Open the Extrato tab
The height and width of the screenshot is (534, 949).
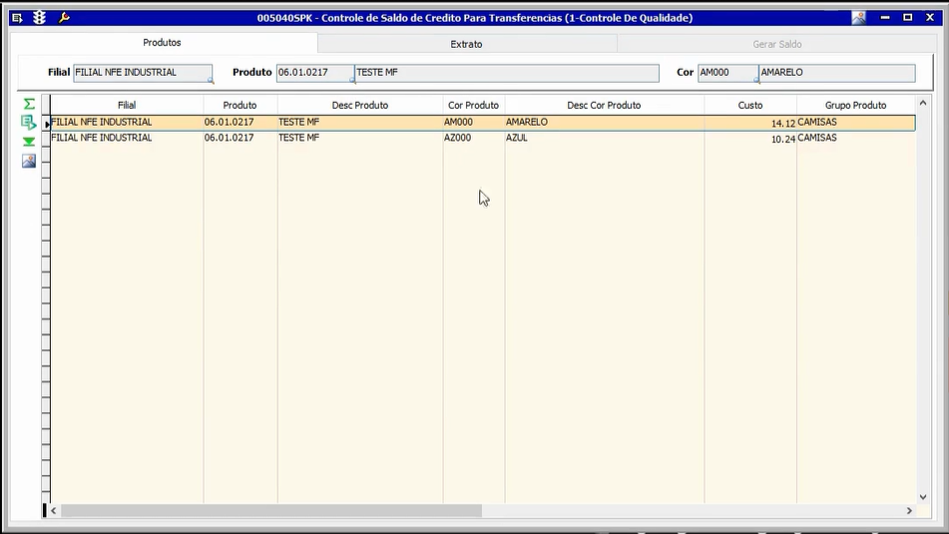pyautogui.click(x=467, y=44)
